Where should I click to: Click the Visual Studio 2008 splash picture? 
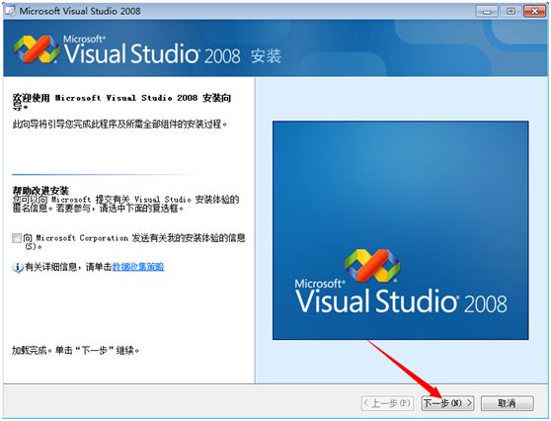401,230
